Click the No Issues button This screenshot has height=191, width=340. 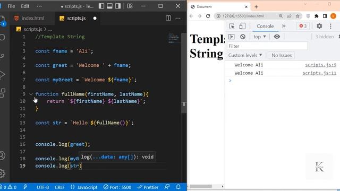pos(282,55)
